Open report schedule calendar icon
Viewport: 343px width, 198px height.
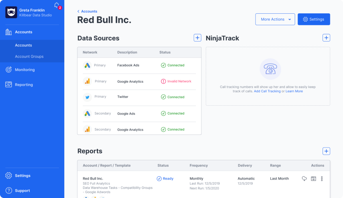coord(314,179)
